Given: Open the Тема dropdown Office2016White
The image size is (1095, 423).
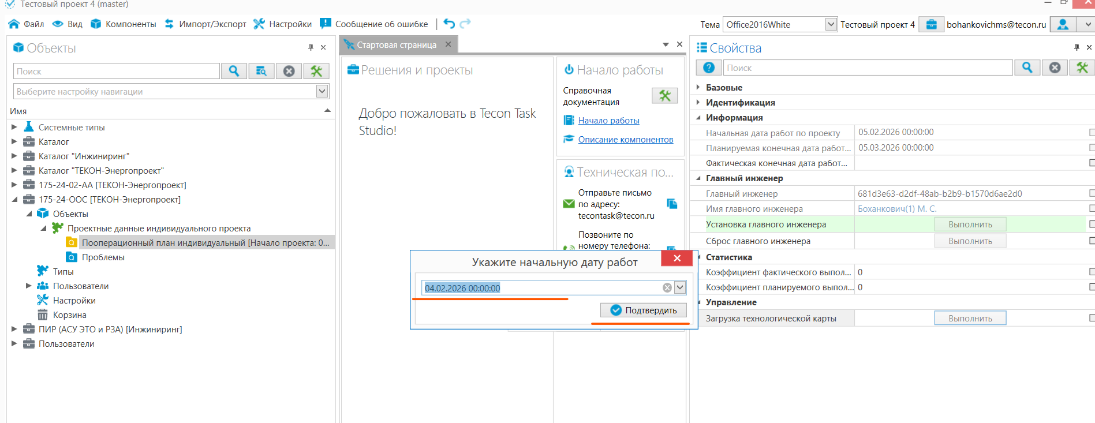Looking at the screenshot, I should click(x=831, y=24).
